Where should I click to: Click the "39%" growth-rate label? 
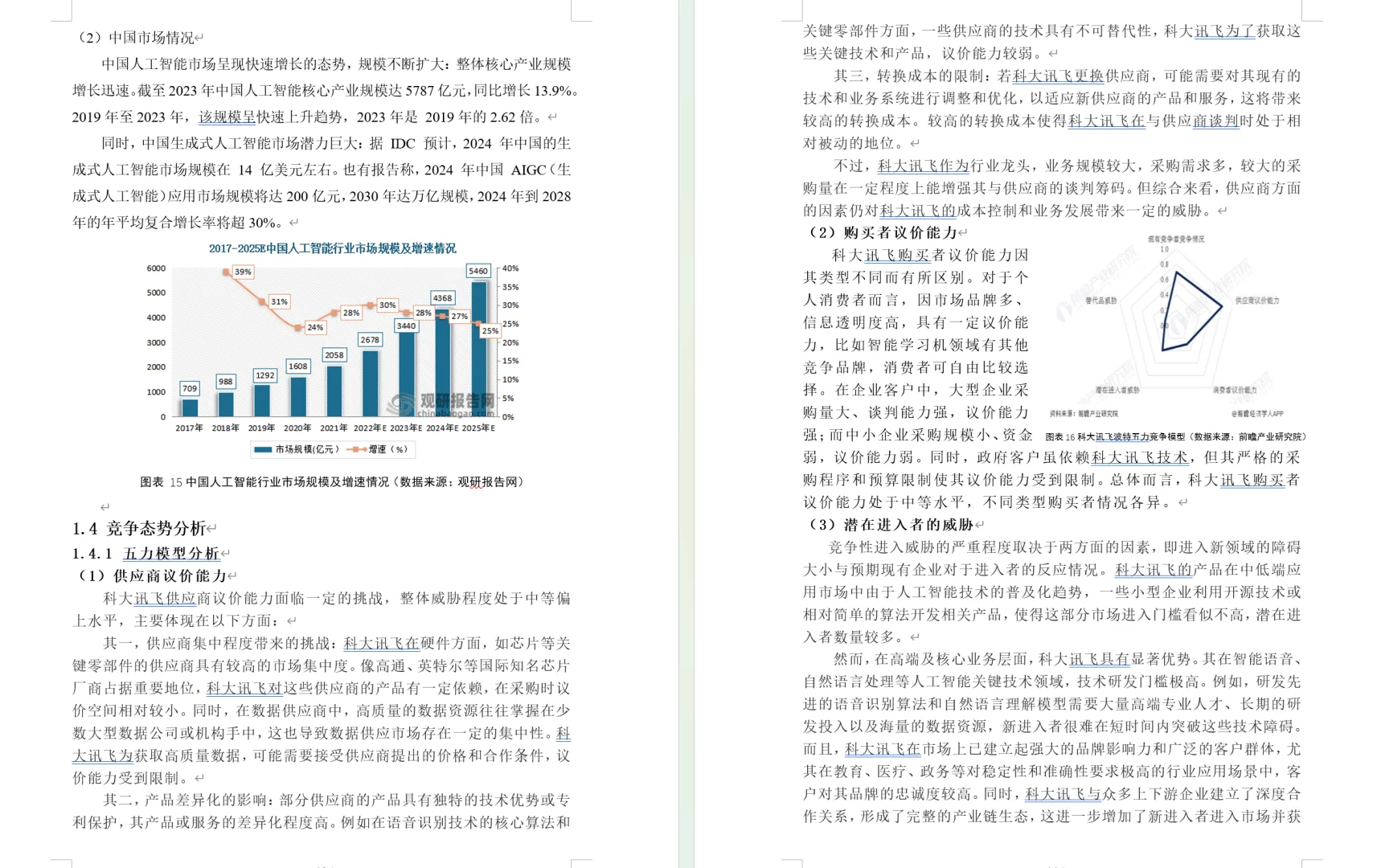coord(243,272)
